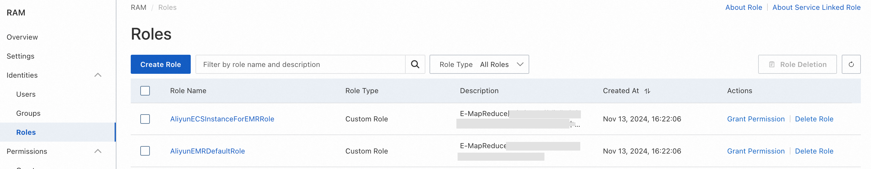
Task: Open the About Role link
Action: pyautogui.click(x=743, y=7)
